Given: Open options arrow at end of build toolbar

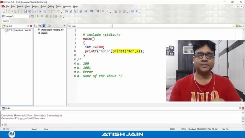Looking at the screenshot, I should 63,16.
